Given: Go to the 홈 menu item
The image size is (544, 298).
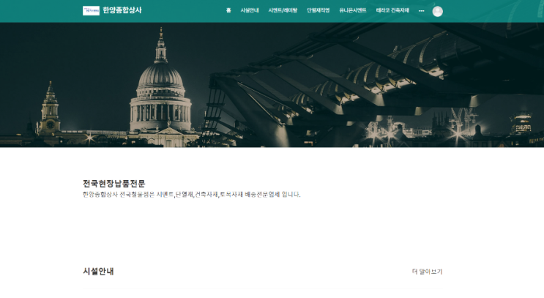Looking at the screenshot, I should point(228,10).
